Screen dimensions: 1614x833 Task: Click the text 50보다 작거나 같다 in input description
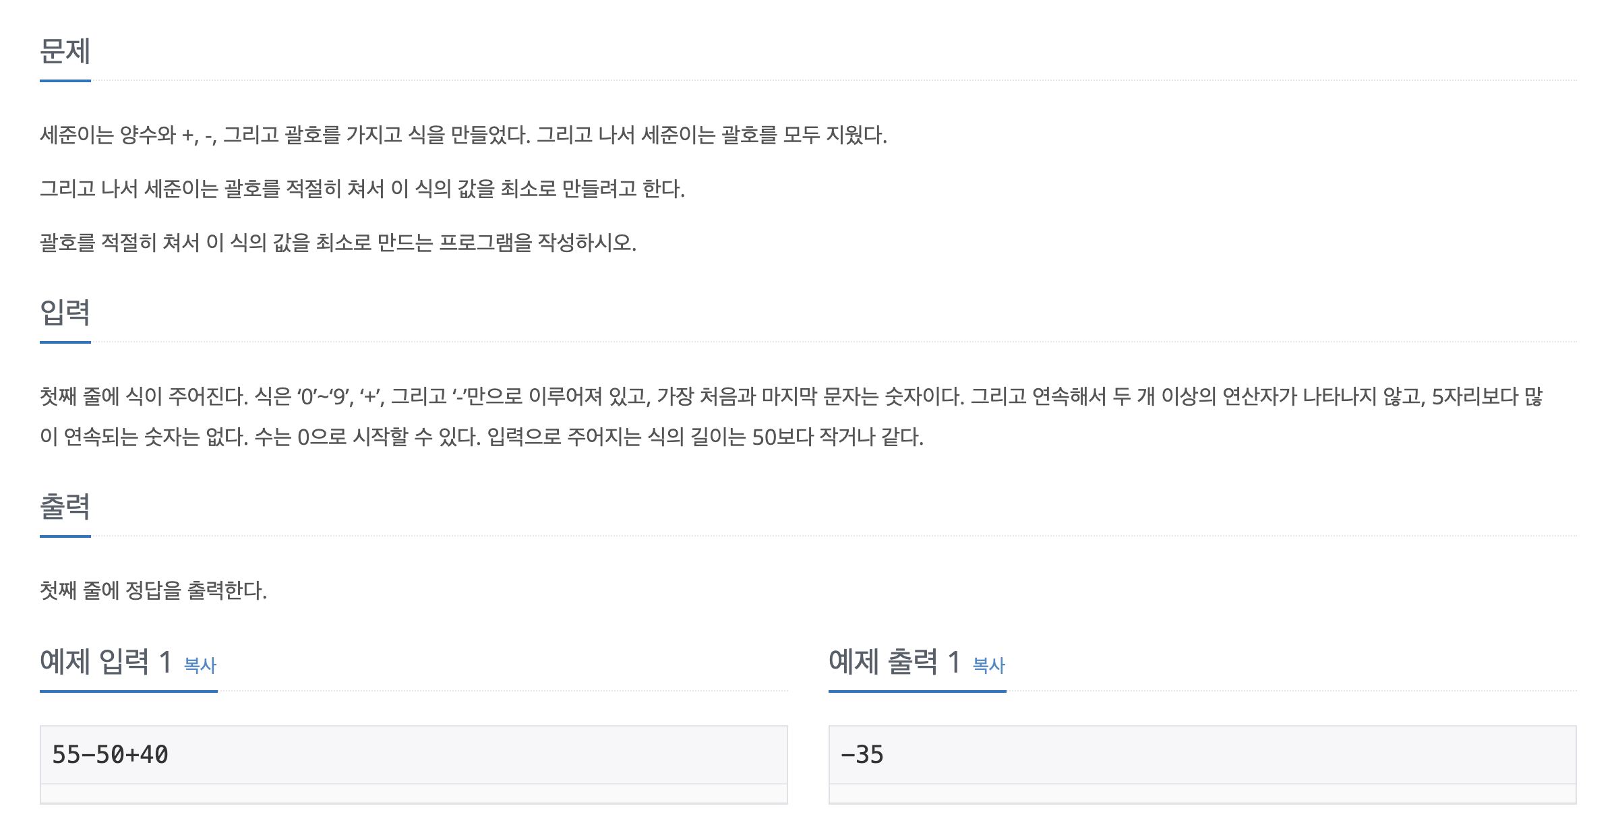[837, 437]
